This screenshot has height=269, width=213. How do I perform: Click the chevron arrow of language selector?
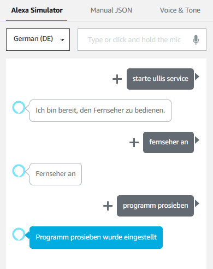(62, 39)
